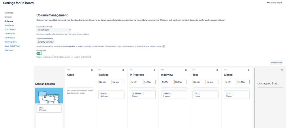Rename the In Review column title
Viewport: 288px width, 128px height.
167,75
